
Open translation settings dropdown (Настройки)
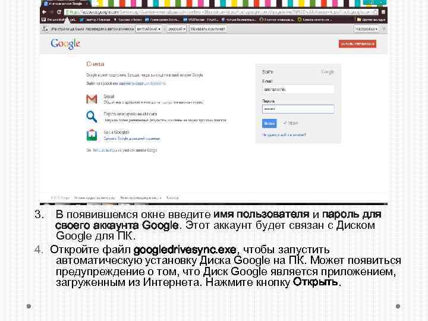(366, 29)
